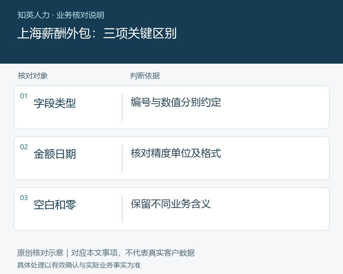Click the text 核对精度单位及格式
This screenshot has height=274, width=343.
click(176, 153)
